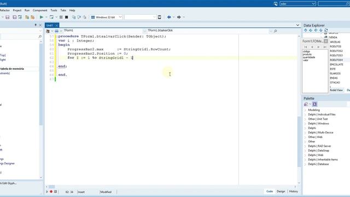Click the Run Without Debugging icon
The image size is (350, 197).
(51, 17)
